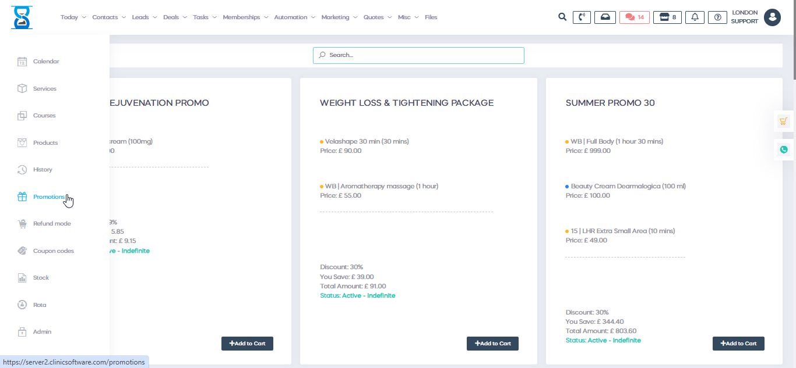
Task: Expand the Automation dropdown
Action: 291,17
